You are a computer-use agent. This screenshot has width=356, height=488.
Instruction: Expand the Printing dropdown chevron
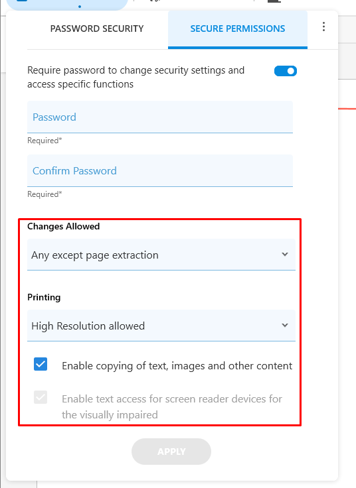285,326
